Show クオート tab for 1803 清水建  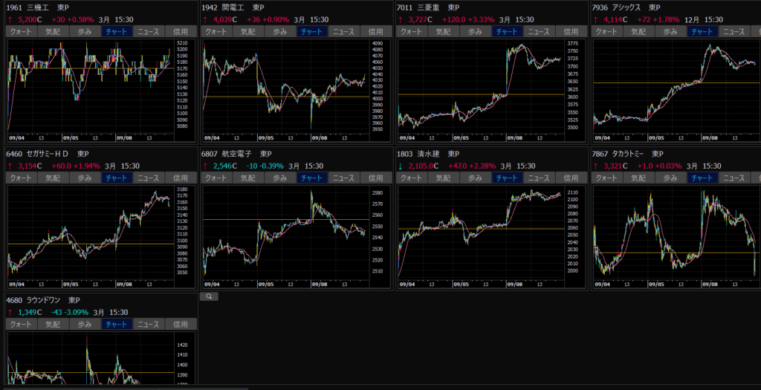(x=412, y=178)
